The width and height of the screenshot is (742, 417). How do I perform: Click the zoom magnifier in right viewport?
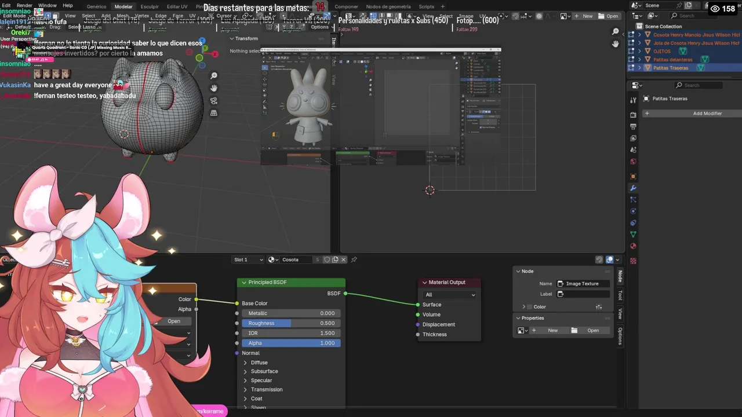(616, 31)
